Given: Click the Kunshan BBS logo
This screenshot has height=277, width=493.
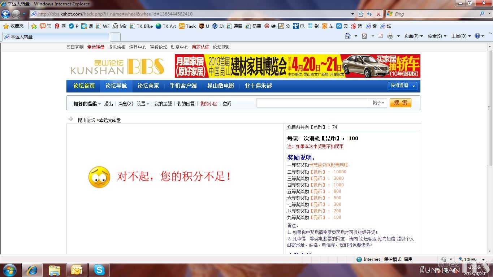Looking at the screenshot, I should [117, 66].
